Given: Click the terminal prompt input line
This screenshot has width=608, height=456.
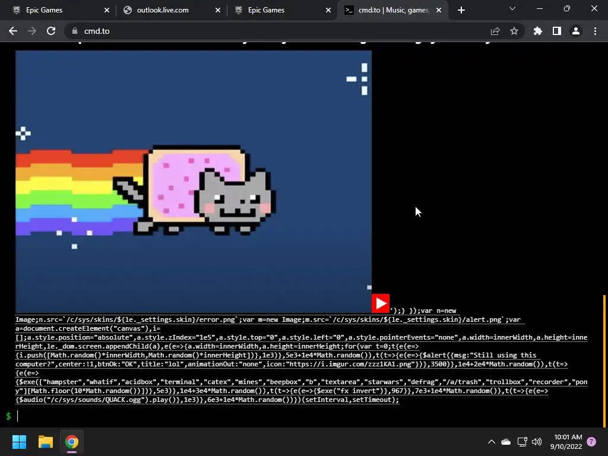Looking at the screenshot, I should [x=302, y=416].
